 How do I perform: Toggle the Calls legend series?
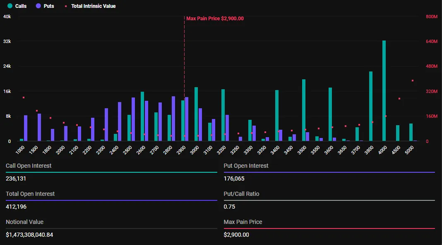pos(17,6)
